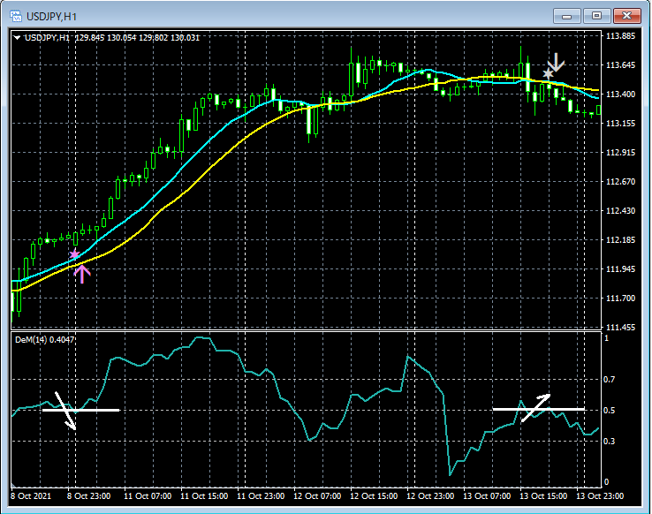This screenshot has width=652, height=514.
Task: Click the 112.185 price scale label
Action: (620, 239)
